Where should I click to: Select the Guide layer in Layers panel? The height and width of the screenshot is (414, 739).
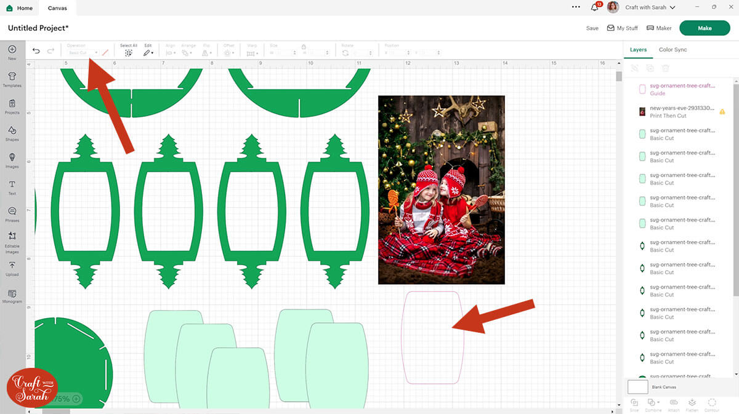coord(678,89)
